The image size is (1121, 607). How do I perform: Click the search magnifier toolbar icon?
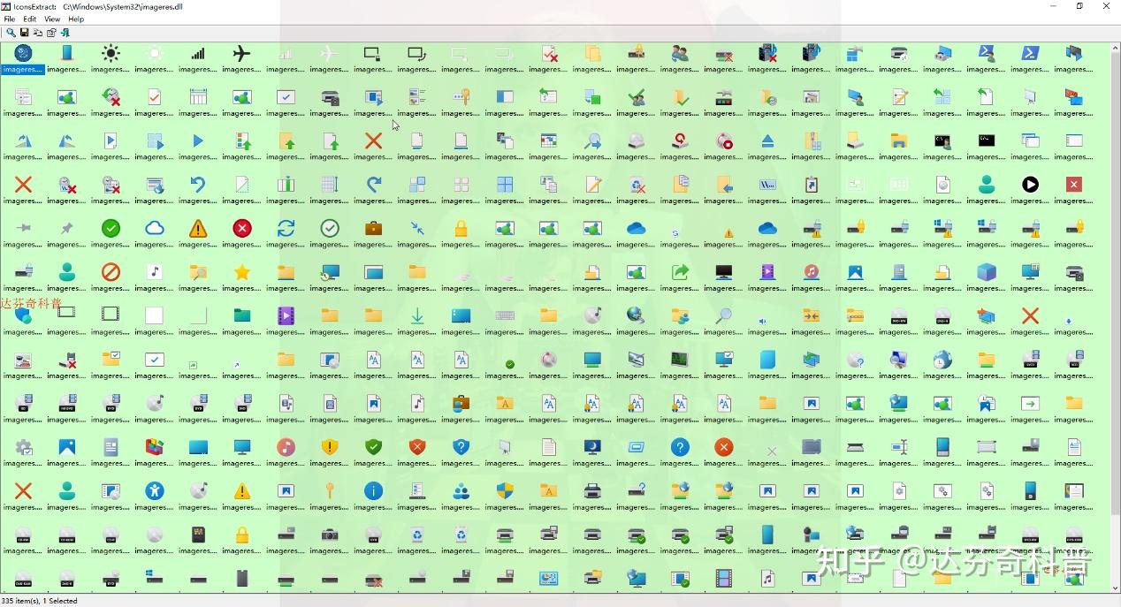coord(11,32)
